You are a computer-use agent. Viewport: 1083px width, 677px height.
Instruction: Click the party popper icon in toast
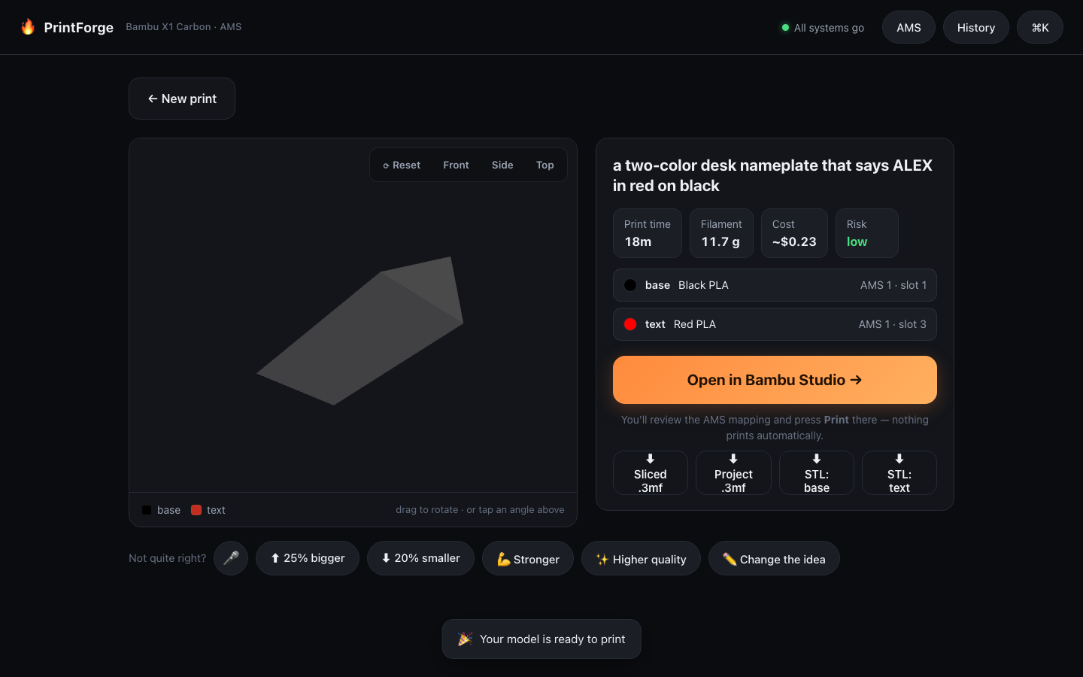(466, 639)
